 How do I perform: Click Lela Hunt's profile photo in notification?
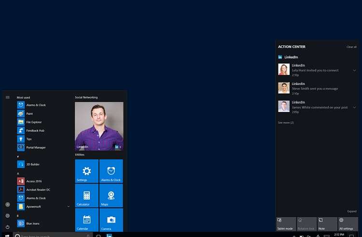(284, 69)
